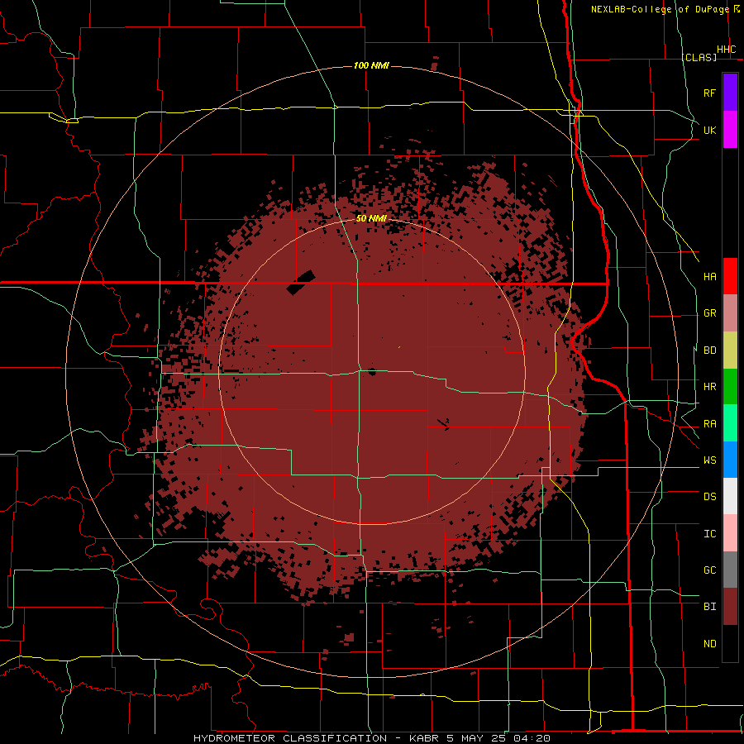Screen dimensions: 744x744
Task: Click the magenta UK legend color swatch
Action: tap(730, 130)
